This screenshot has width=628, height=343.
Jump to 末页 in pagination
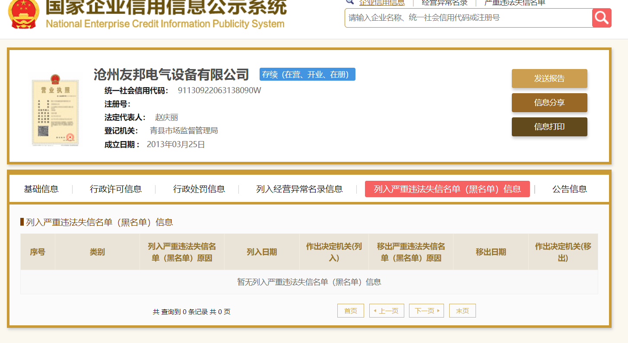[x=463, y=311]
